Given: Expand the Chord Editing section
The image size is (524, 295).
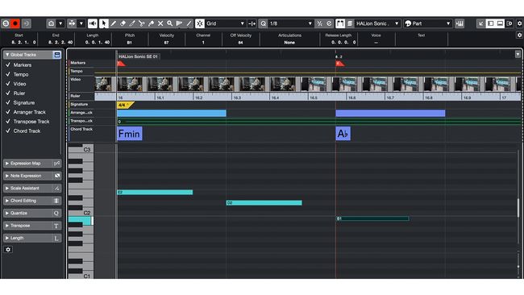Looking at the screenshot, I should (x=32, y=201).
